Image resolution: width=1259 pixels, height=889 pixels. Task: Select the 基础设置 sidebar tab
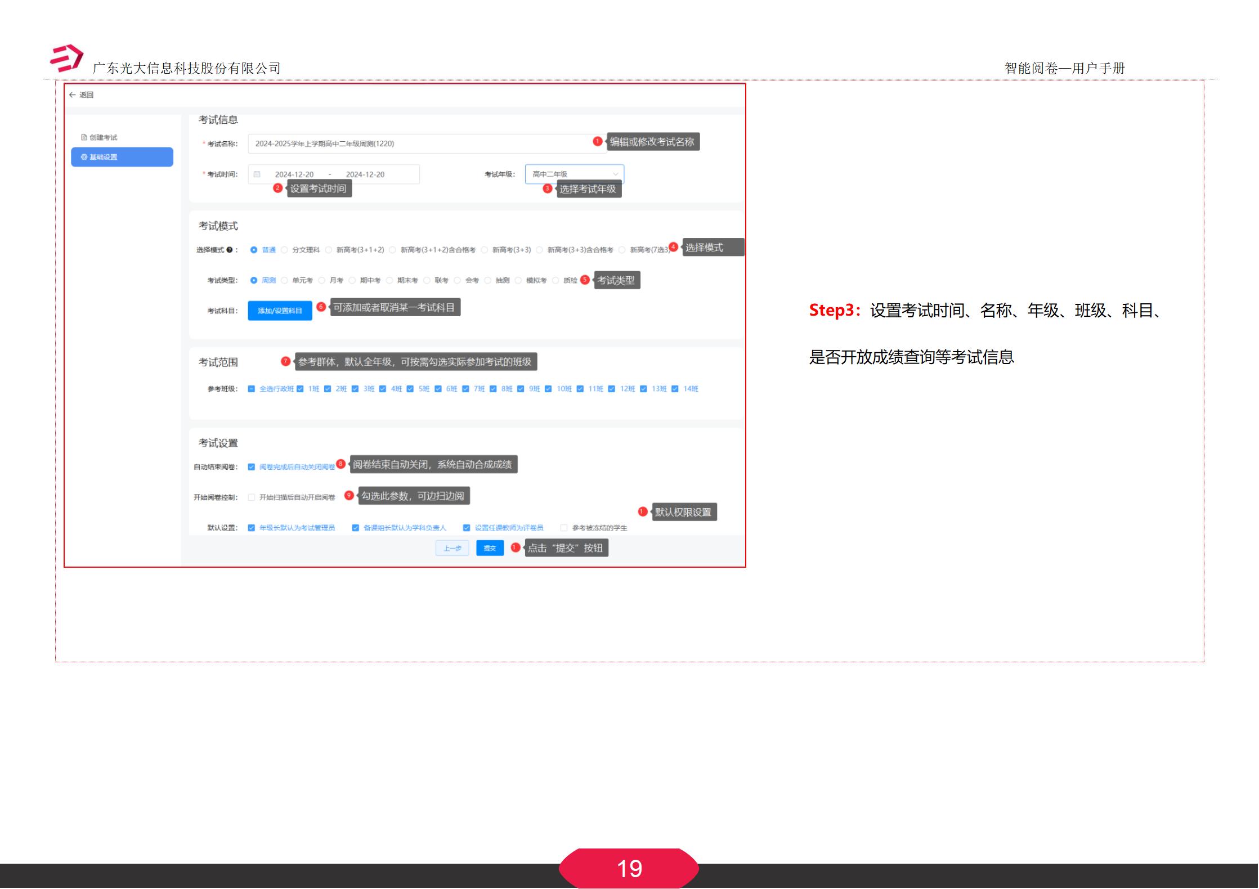click(104, 157)
